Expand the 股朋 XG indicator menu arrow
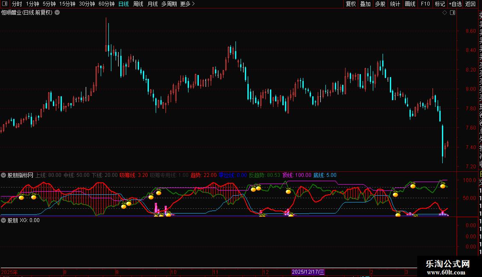The width and height of the screenshot is (482, 277). [3, 220]
